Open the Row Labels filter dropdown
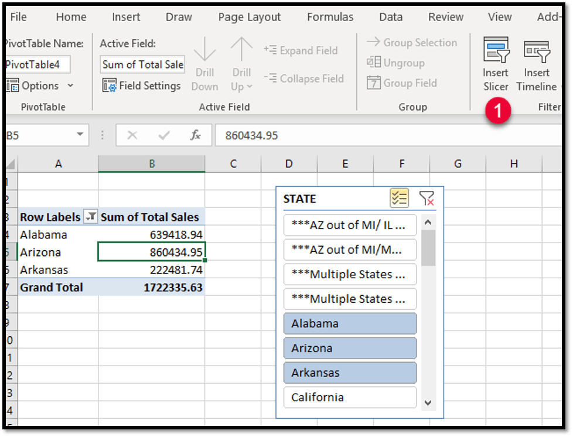This screenshot has height=437, width=573. [x=90, y=217]
